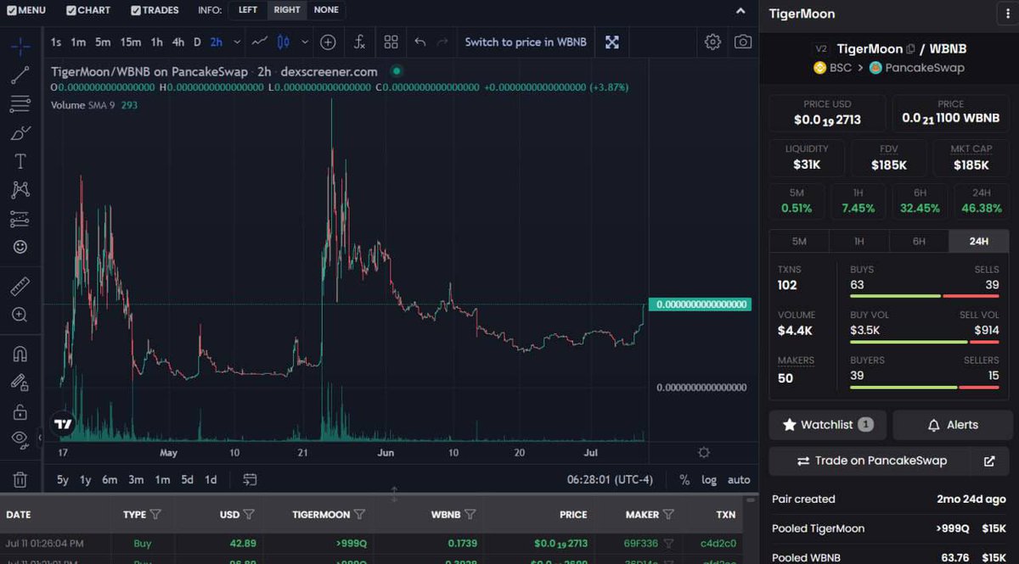Grab the chart and trades divider handle
Image resolution: width=1019 pixels, height=564 pixels.
(x=393, y=494)
